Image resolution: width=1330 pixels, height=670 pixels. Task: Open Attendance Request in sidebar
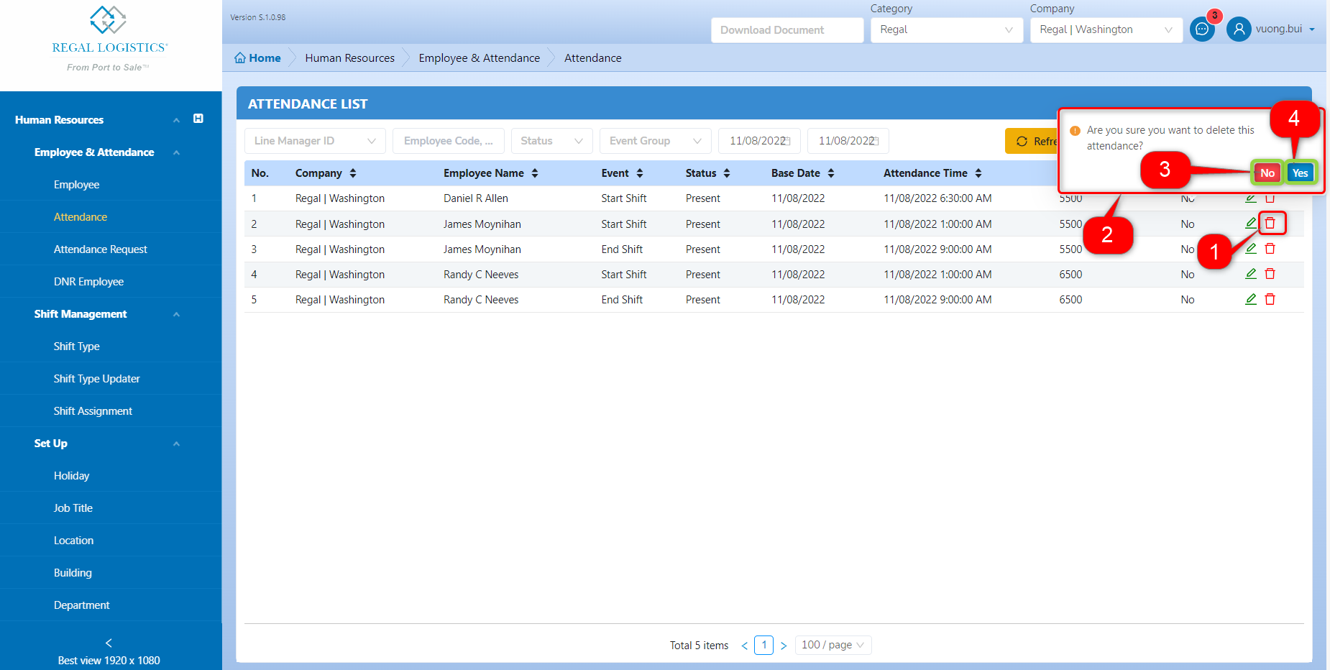click(x=100, y=249)
